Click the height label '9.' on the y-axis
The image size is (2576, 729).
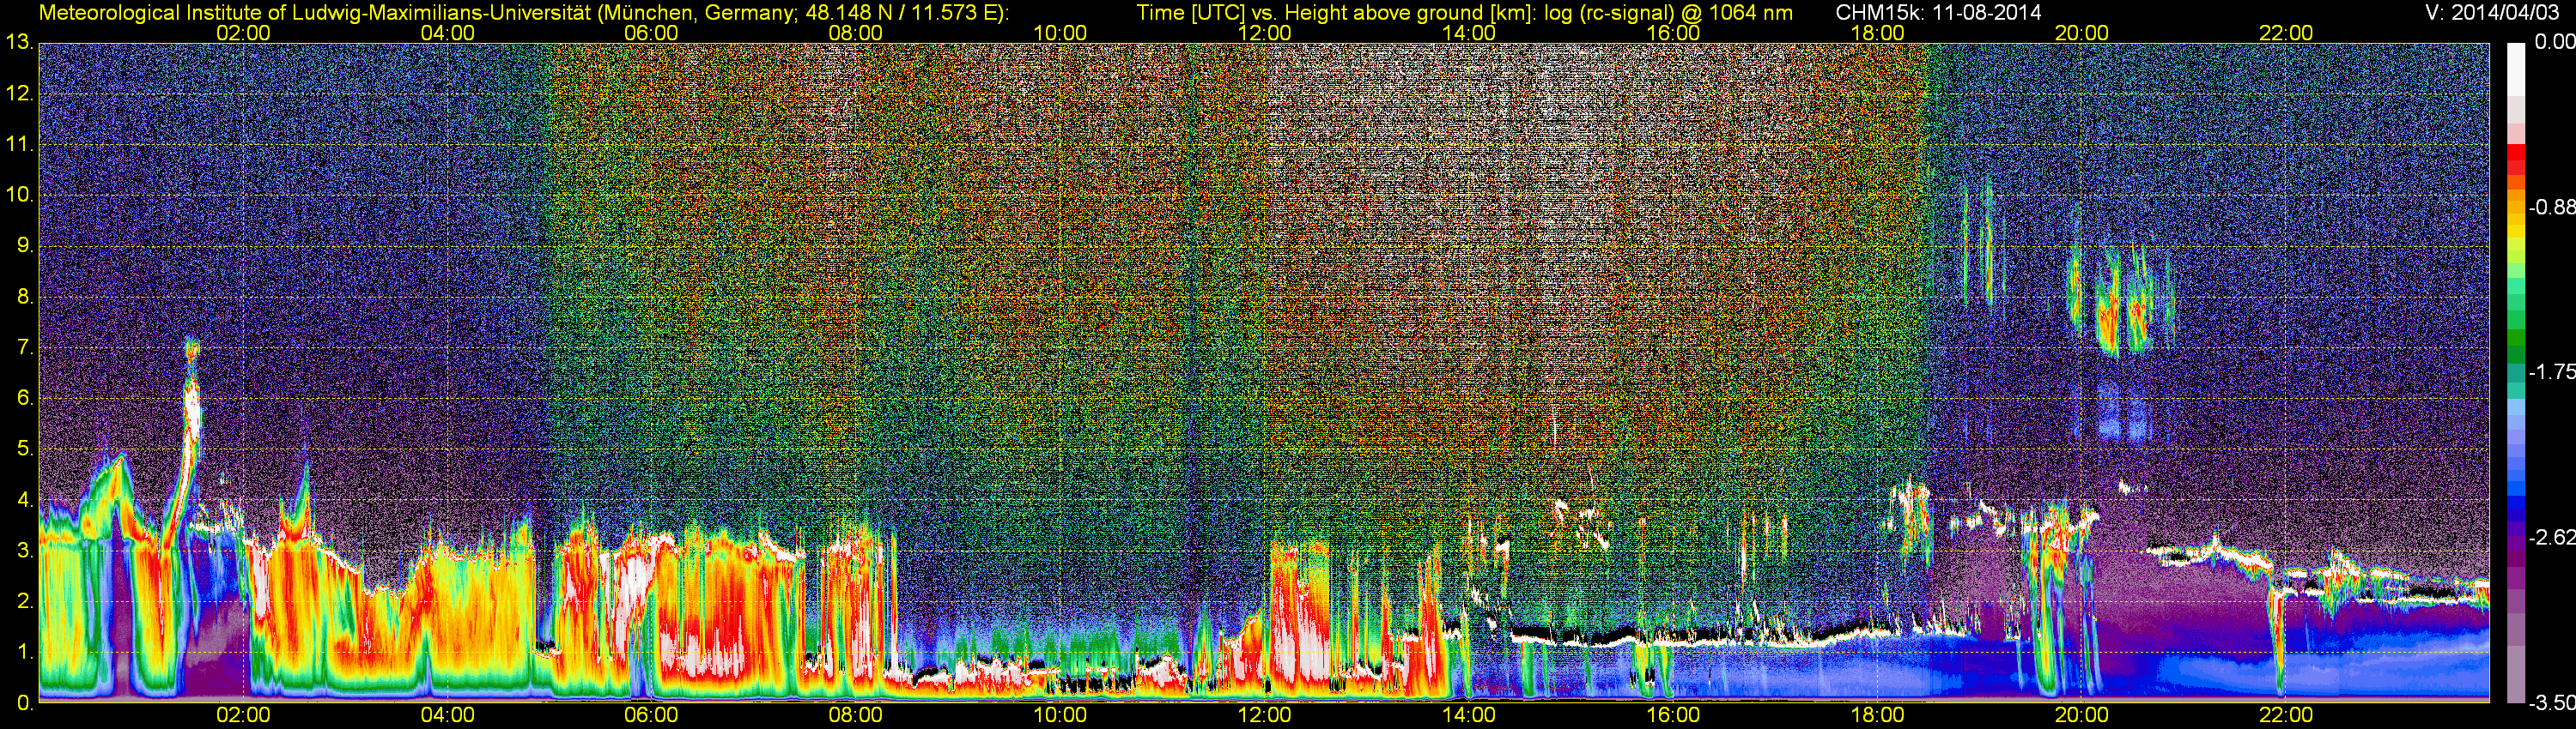[24, 245]
